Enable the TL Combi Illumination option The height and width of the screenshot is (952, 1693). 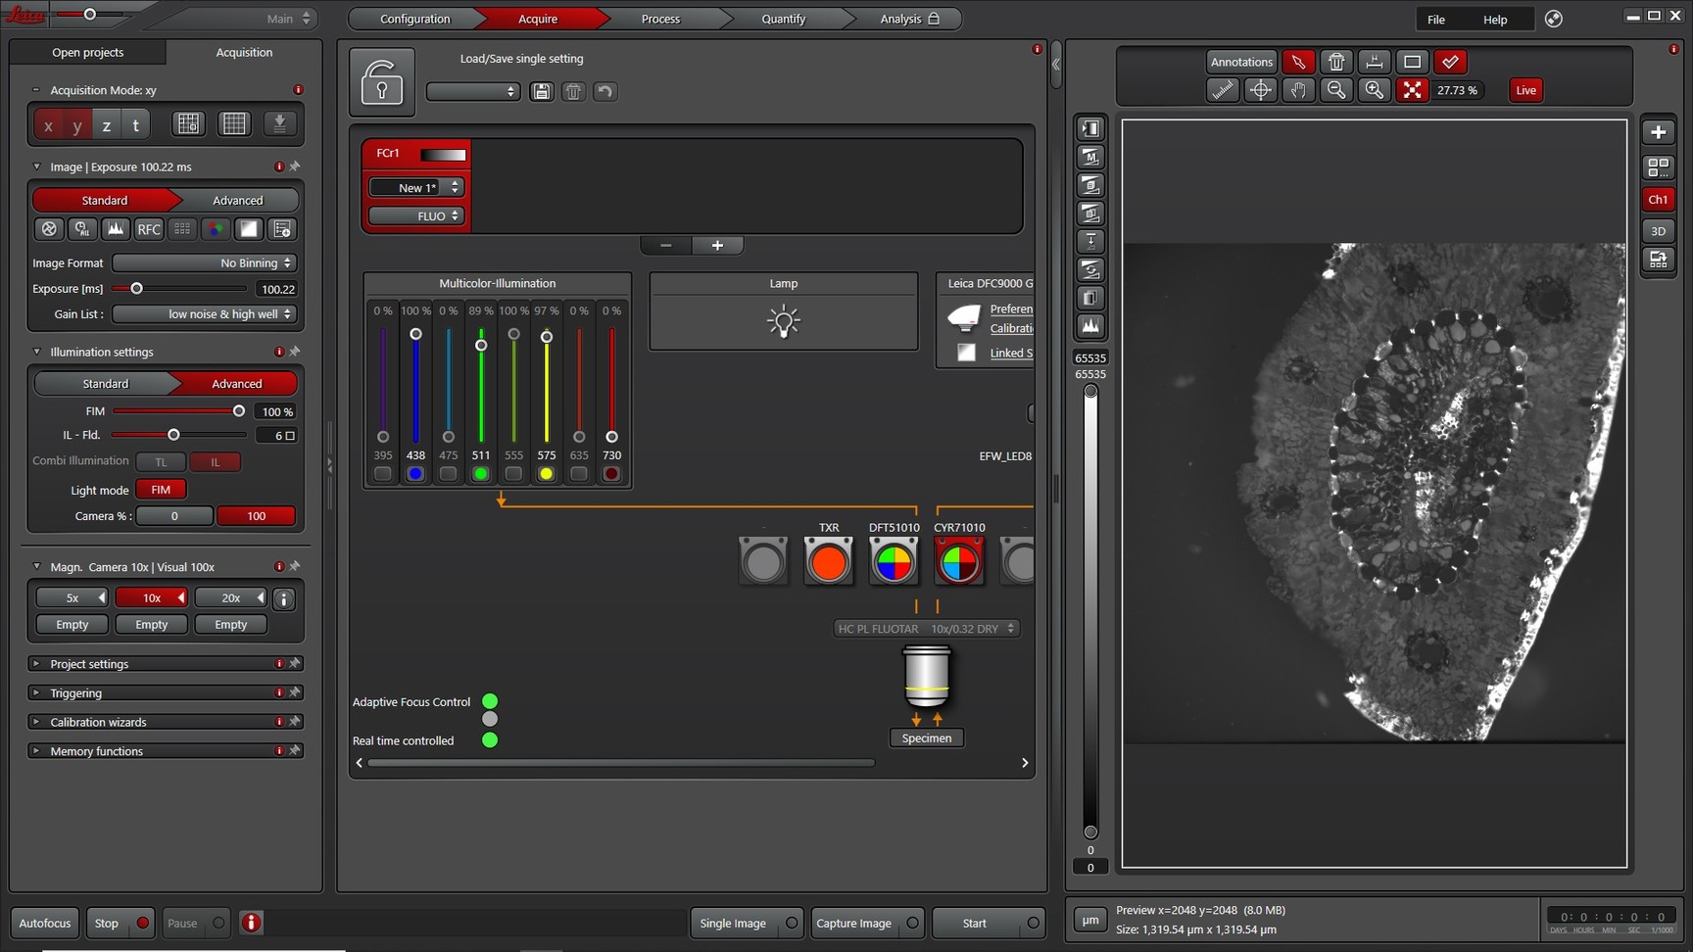pyautogui.click(x=161, y=461)
